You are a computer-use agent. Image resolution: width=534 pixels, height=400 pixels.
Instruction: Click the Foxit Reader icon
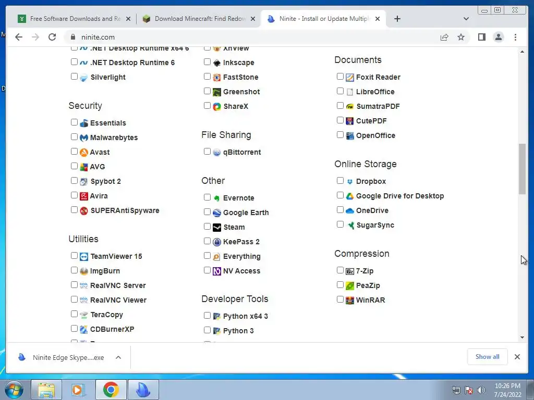tap(350, 78)
